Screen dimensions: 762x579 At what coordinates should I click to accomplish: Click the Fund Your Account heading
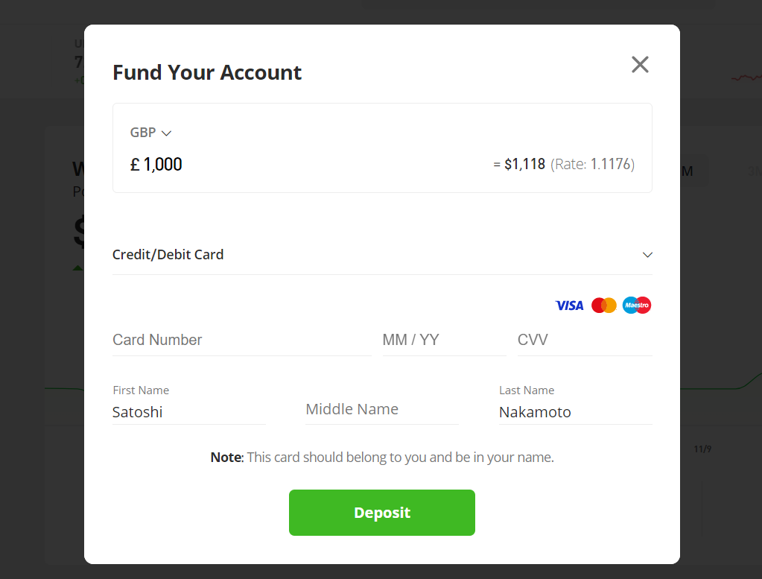click(x=207, y=72)
